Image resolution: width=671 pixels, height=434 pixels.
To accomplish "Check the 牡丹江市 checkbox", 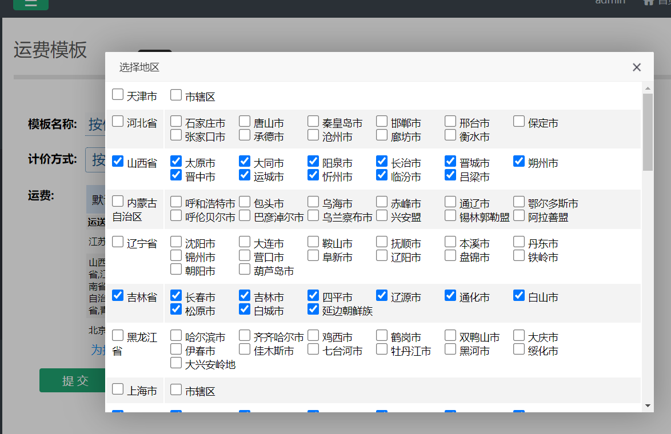I will (x=382, y=349).
